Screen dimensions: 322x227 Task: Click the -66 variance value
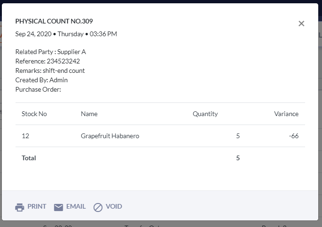(294, 136)
